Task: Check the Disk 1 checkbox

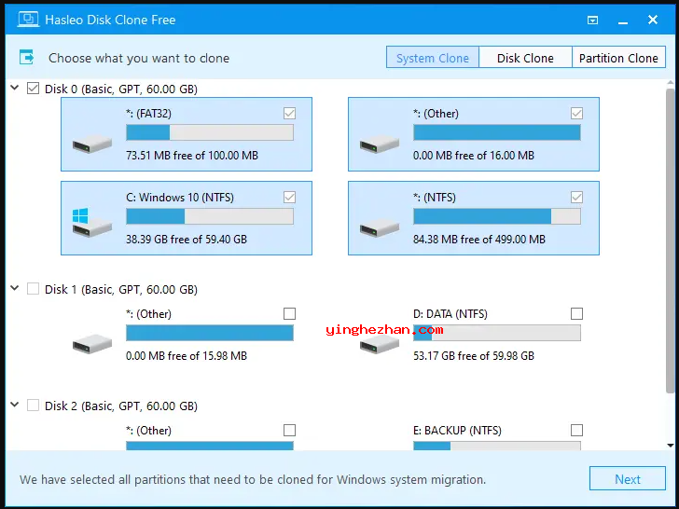Action: [x=34, y=289]
